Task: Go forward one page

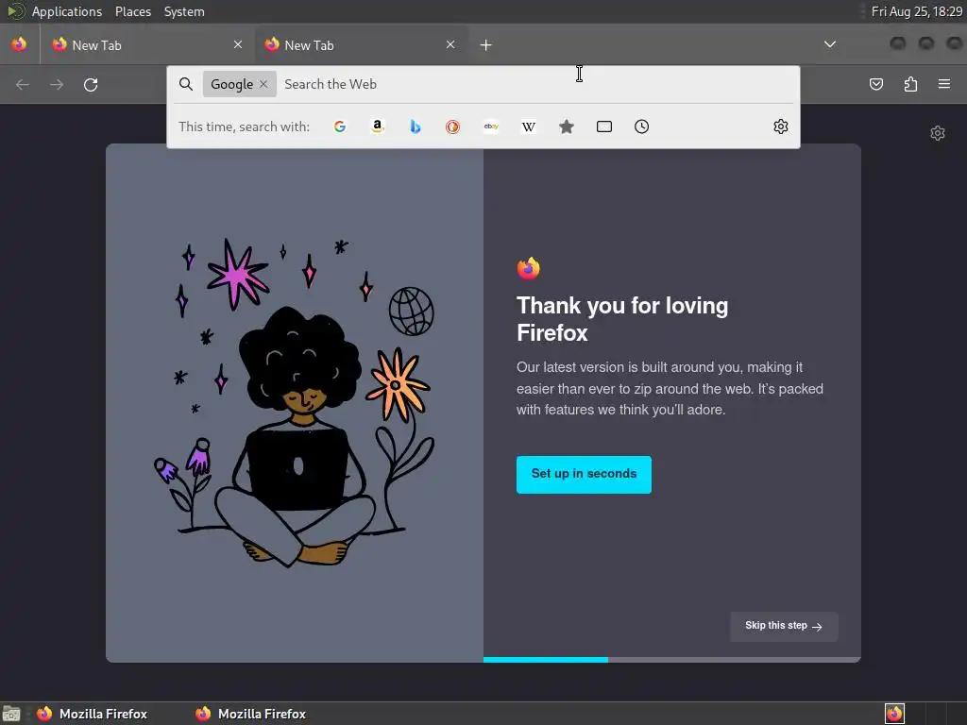Action: [x=57, y=84]
